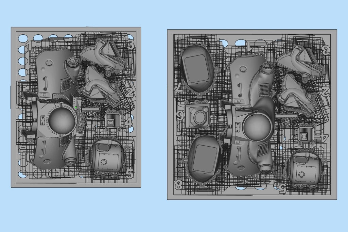Select square dial part beside number 6
This screenshot has height=232, width=348.
click(x=197, y=115)
